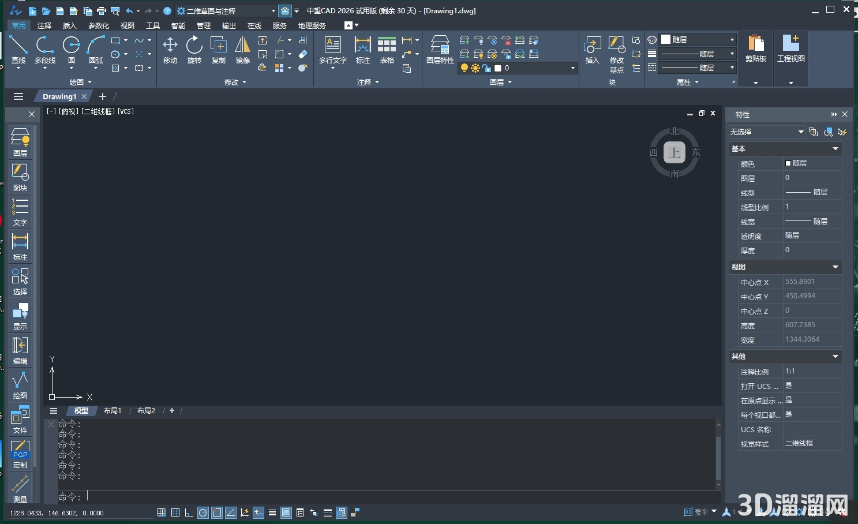Toggle snap mode in status bar
The height and width of the screenshot is (524, 858).
[162, 512]
